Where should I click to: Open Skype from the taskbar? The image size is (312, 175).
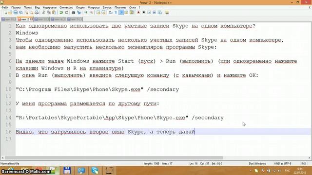(x=95, y=171)
